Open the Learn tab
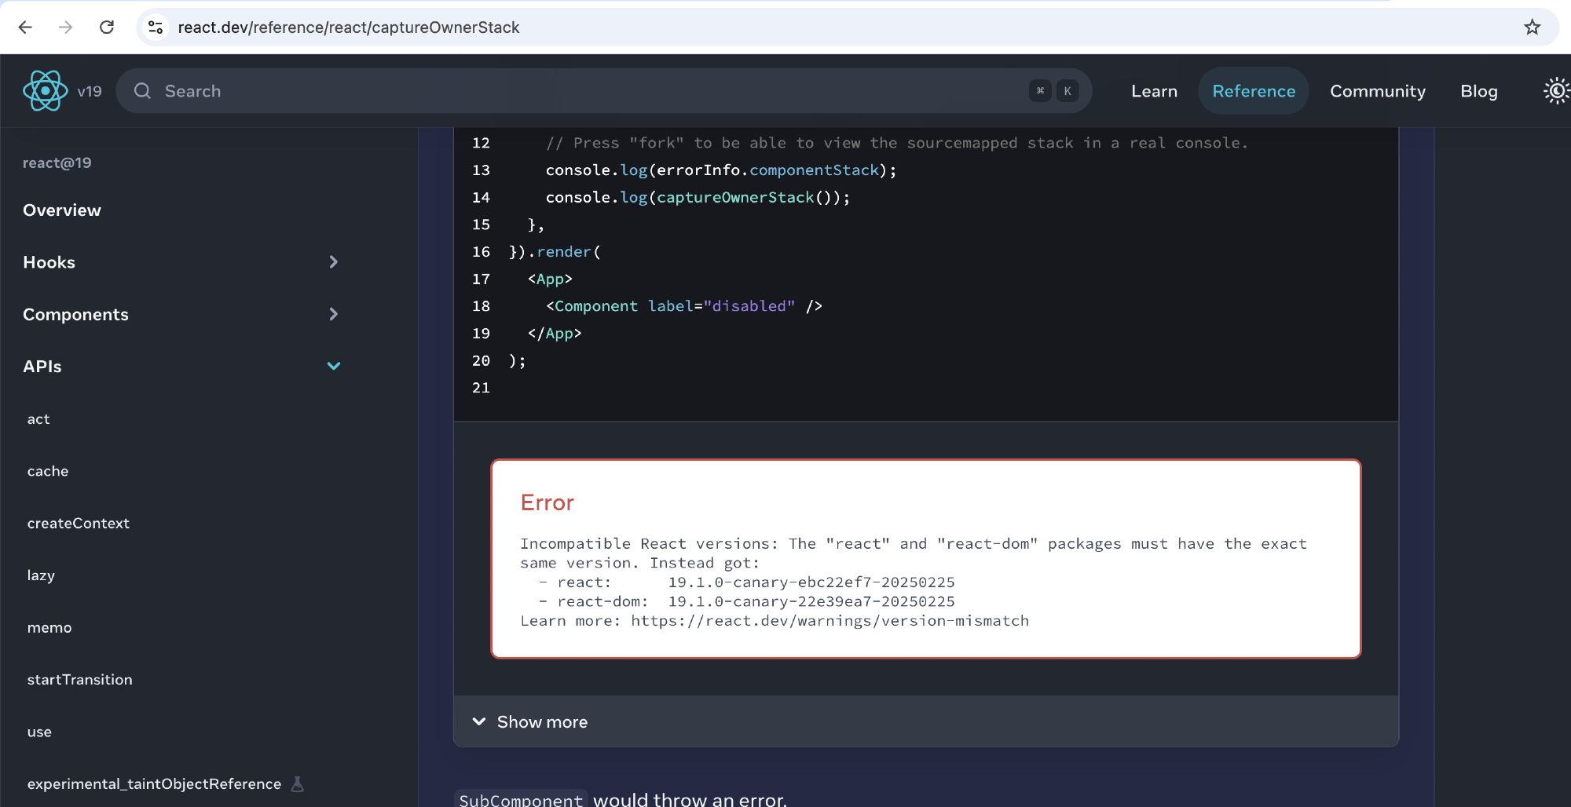The width and height of the screenshot is (1571, 807). pyautogui.click(x=1154, y=91)
